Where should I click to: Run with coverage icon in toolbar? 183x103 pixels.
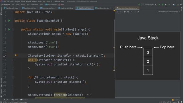(166, 5)
